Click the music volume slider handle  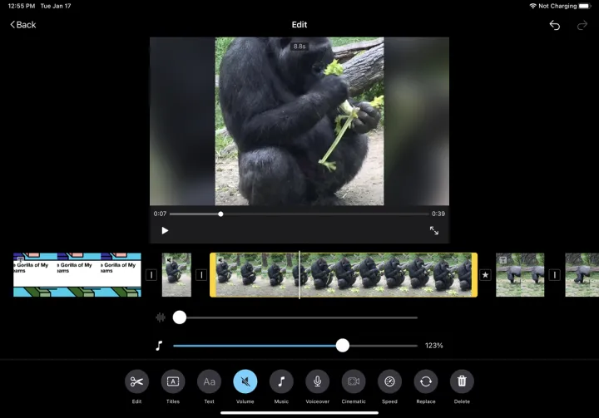click(342, 346)
